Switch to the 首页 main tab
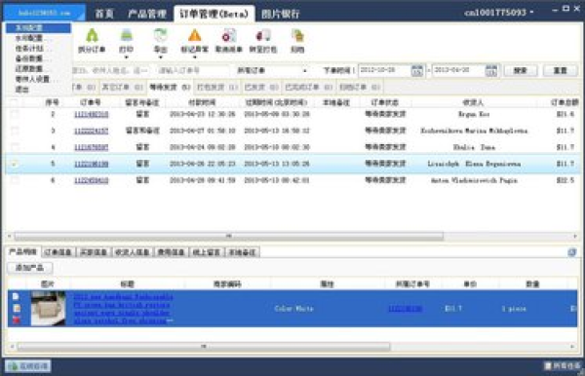585x376 pixels. (x=104, y=14)
